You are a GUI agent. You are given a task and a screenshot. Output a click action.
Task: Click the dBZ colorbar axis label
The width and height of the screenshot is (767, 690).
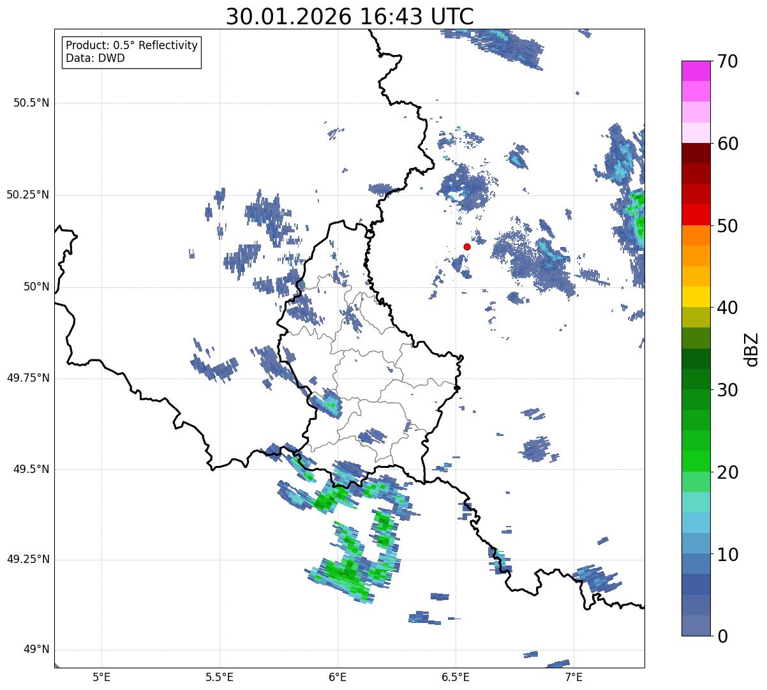pyautogui.click(x=752, y=349)
